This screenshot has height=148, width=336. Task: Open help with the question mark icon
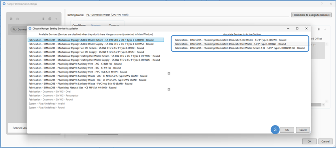point(322,4)
